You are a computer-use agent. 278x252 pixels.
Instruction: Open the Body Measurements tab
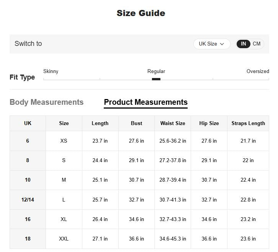(46, 102)
